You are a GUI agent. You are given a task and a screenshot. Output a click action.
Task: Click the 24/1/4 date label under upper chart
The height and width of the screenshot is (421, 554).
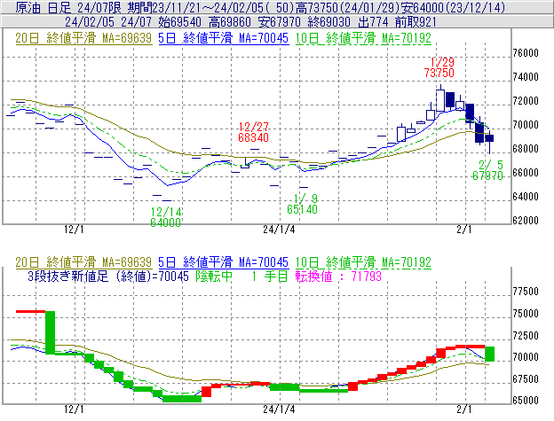[279, 230]
